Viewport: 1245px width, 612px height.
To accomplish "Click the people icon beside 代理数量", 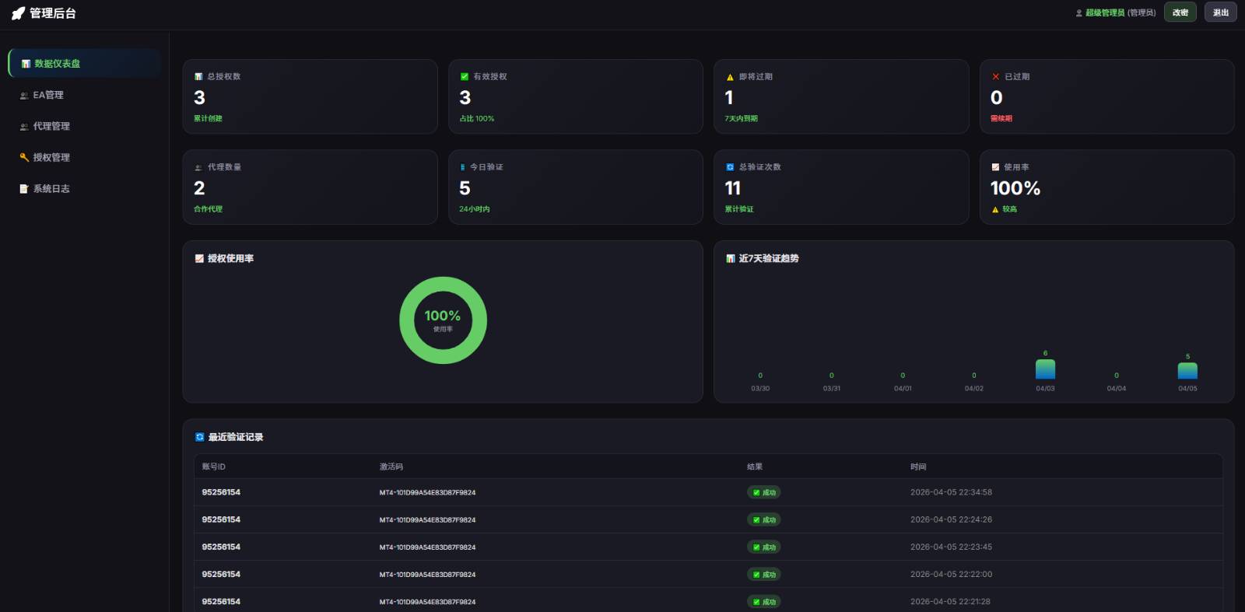I will point(198,167).
